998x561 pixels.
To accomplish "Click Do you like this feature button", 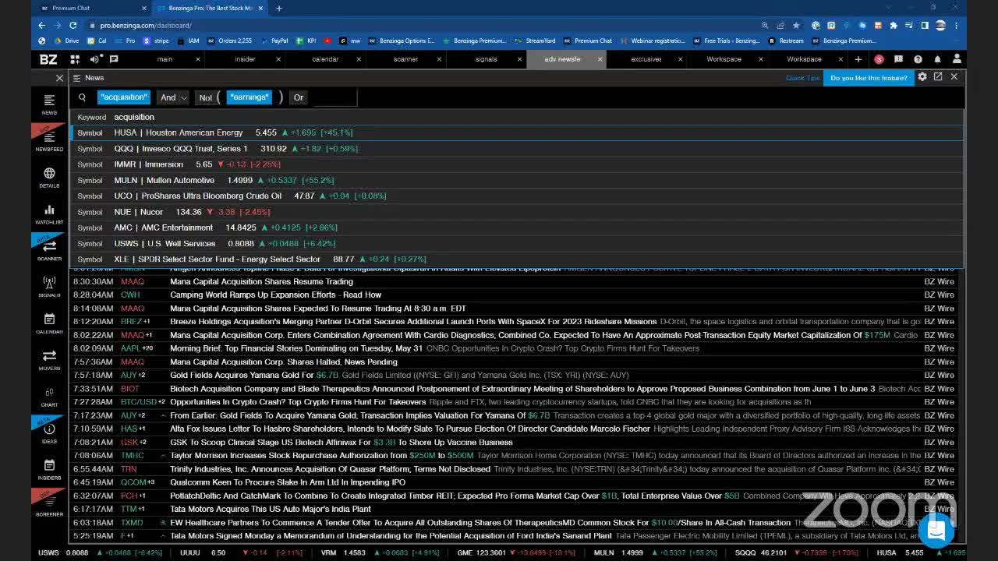I will click(869, 78).
